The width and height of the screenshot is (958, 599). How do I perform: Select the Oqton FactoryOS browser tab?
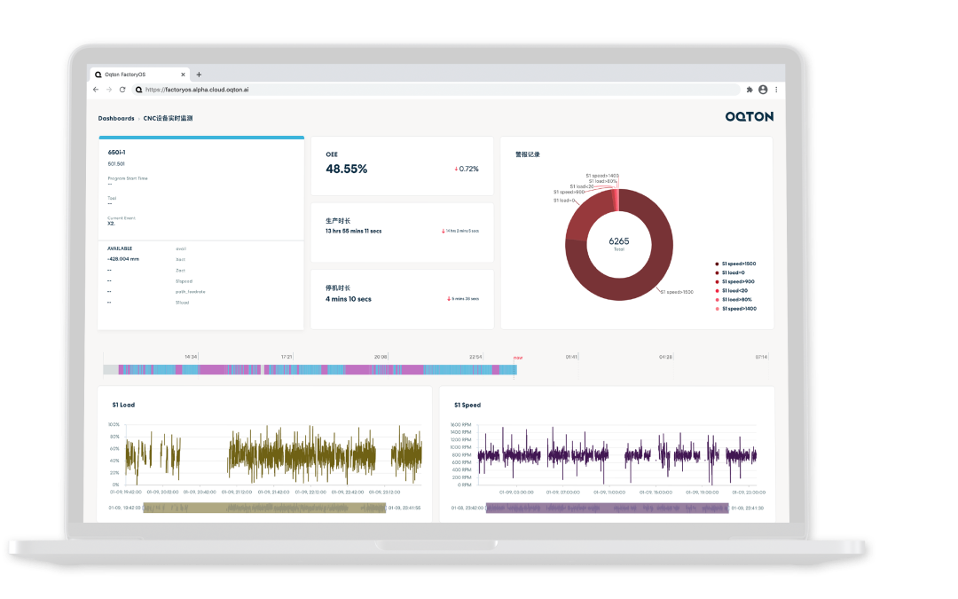140,75
